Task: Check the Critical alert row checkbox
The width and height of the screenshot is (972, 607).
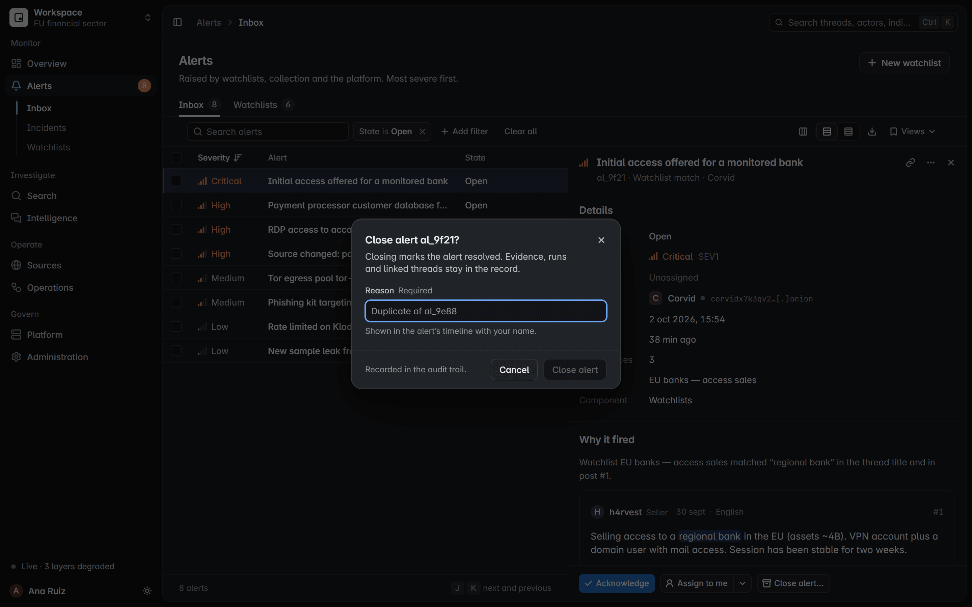Action: pos(176,181)
